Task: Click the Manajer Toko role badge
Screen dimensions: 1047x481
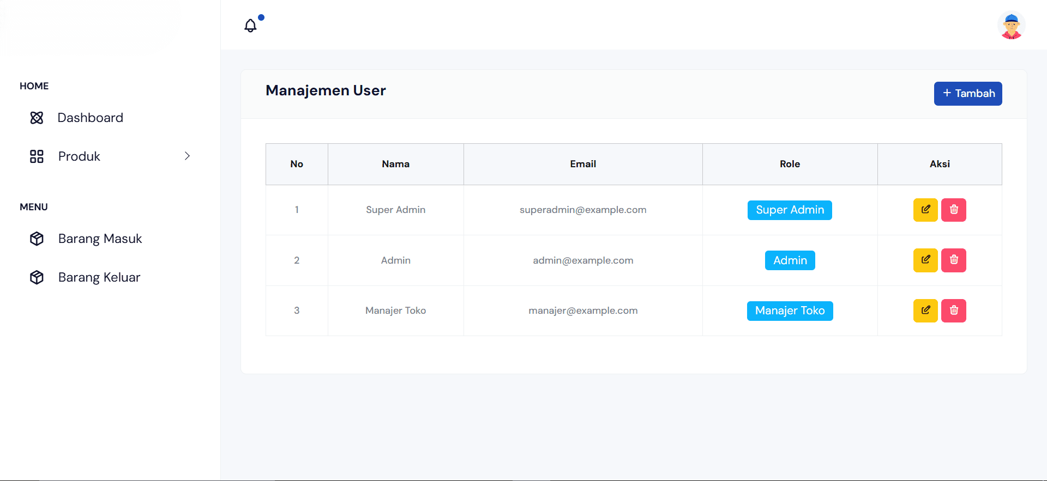Action: (x=790, y=310)
